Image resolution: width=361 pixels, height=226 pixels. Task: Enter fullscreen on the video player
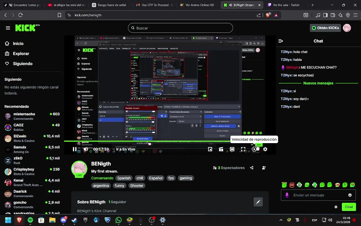click(243, 149)
